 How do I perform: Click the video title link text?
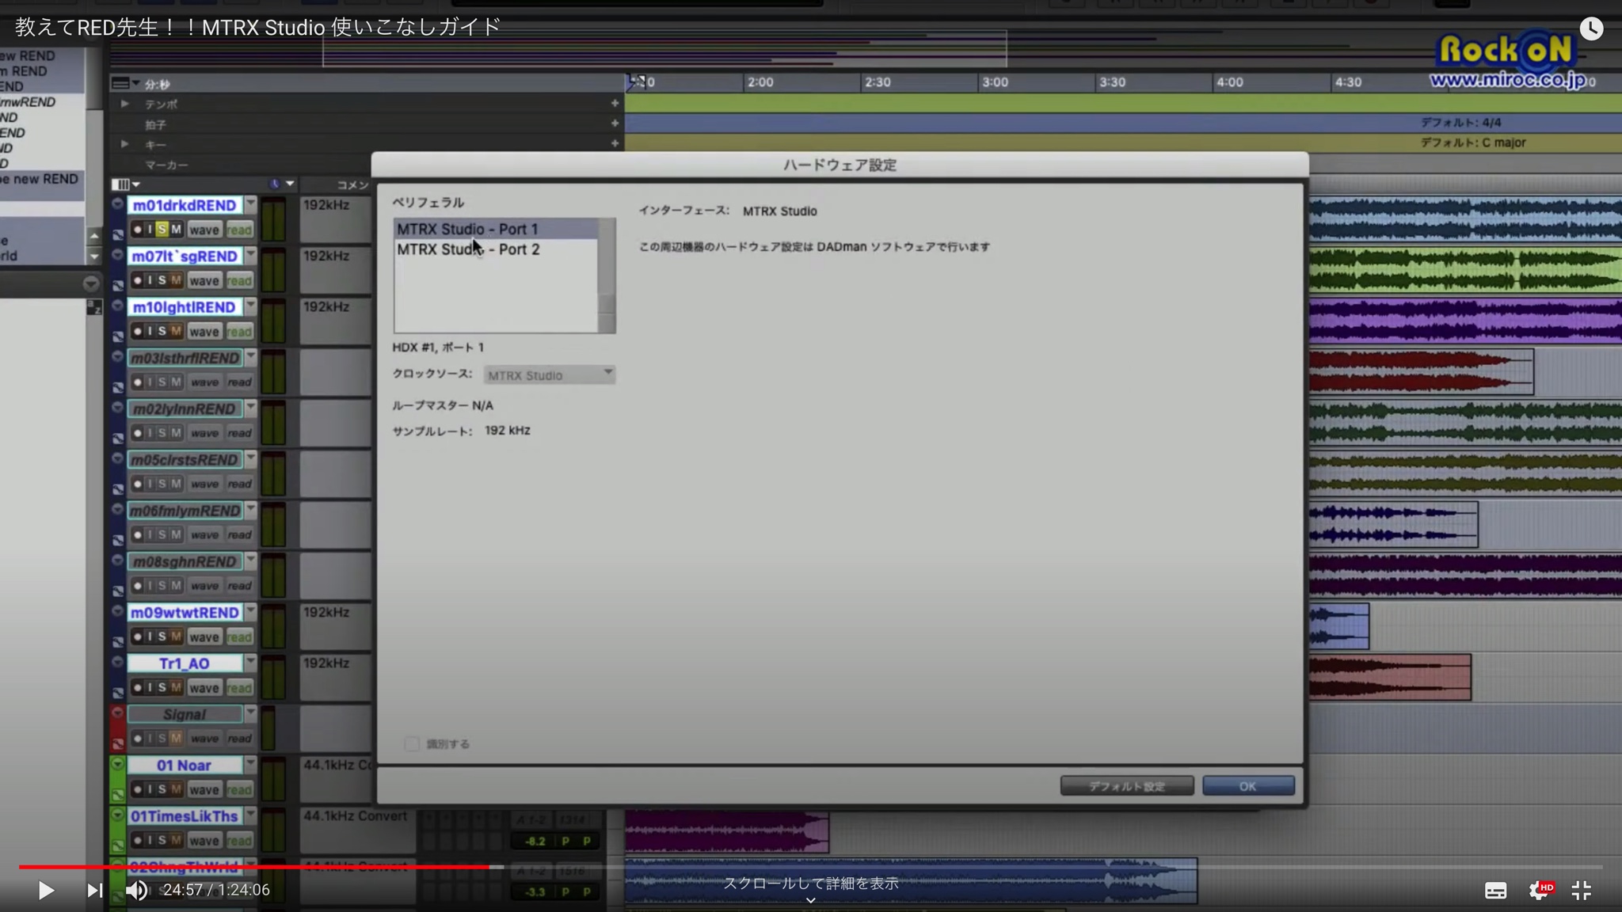point(258,28)
